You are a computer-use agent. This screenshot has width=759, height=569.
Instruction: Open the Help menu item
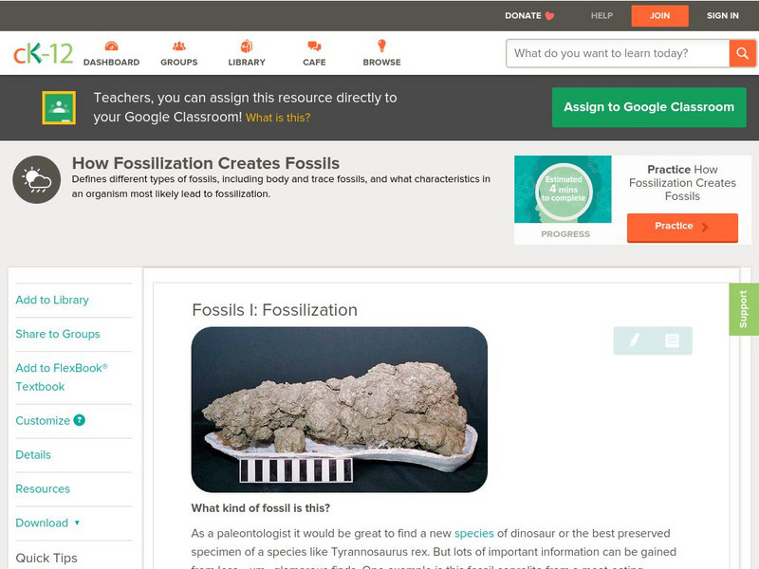point(602,15)
